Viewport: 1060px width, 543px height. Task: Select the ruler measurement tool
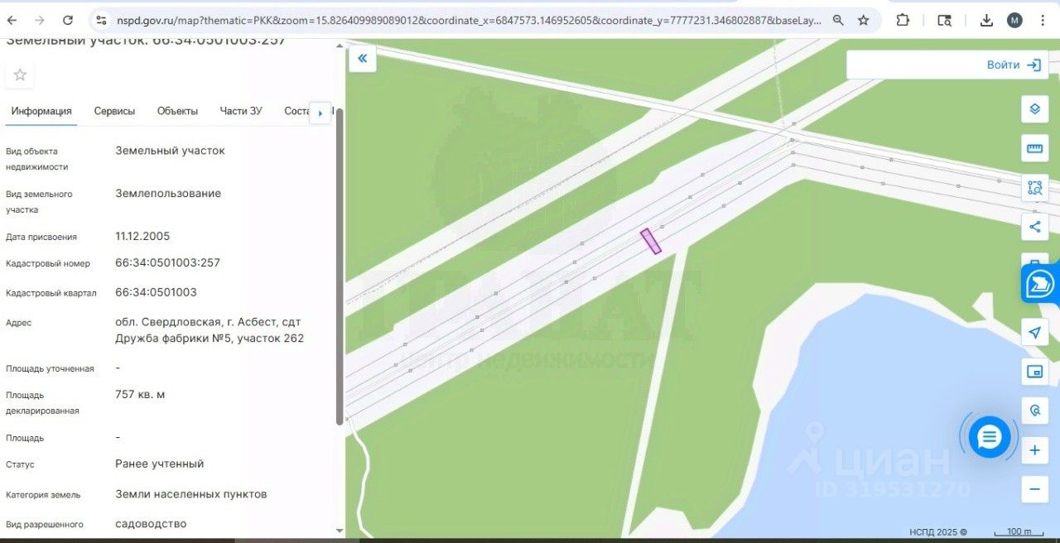1034,149
